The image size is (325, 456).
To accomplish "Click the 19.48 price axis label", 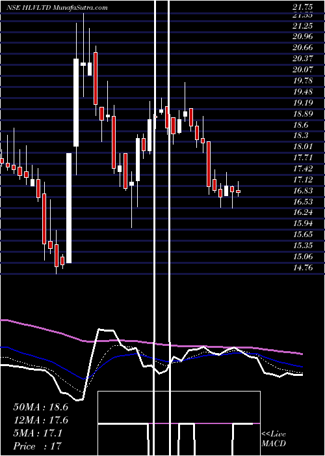I will [x=302, y=92].
